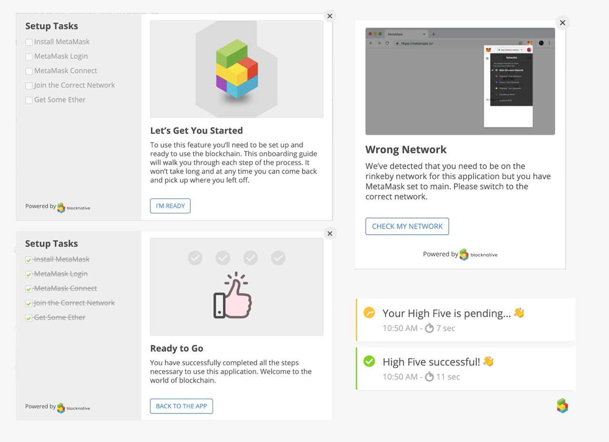Viewport: 609px width, 442px height.
Task: Click the standalone blocknative cube icon below notifications
Action: click(562, 406)
